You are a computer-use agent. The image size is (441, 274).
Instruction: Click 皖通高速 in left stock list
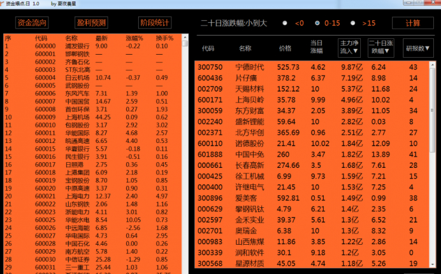coord(77,140)
